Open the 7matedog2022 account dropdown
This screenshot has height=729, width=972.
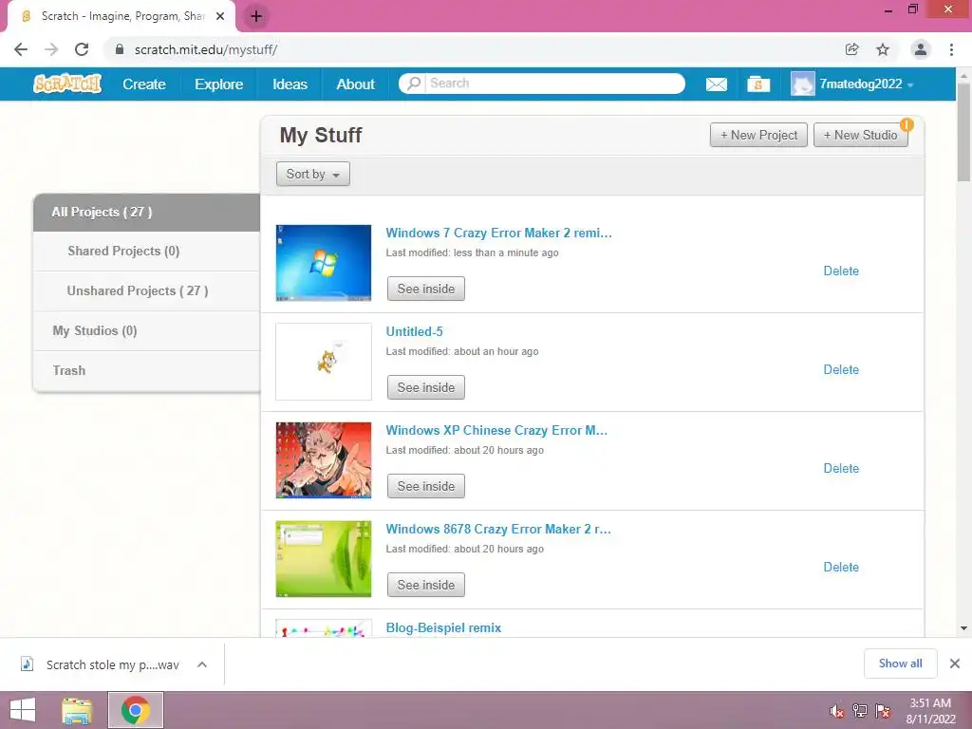[x=867, y=84]
